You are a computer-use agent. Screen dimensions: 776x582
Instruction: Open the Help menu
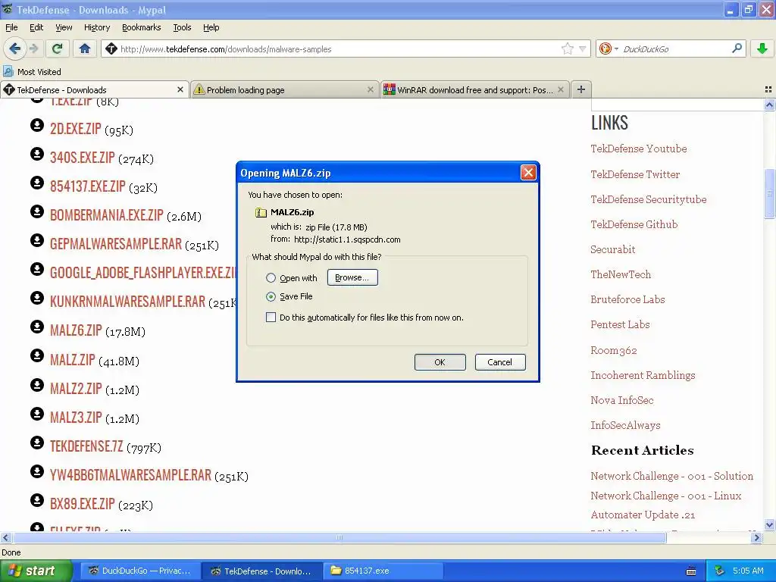[211, 27]
